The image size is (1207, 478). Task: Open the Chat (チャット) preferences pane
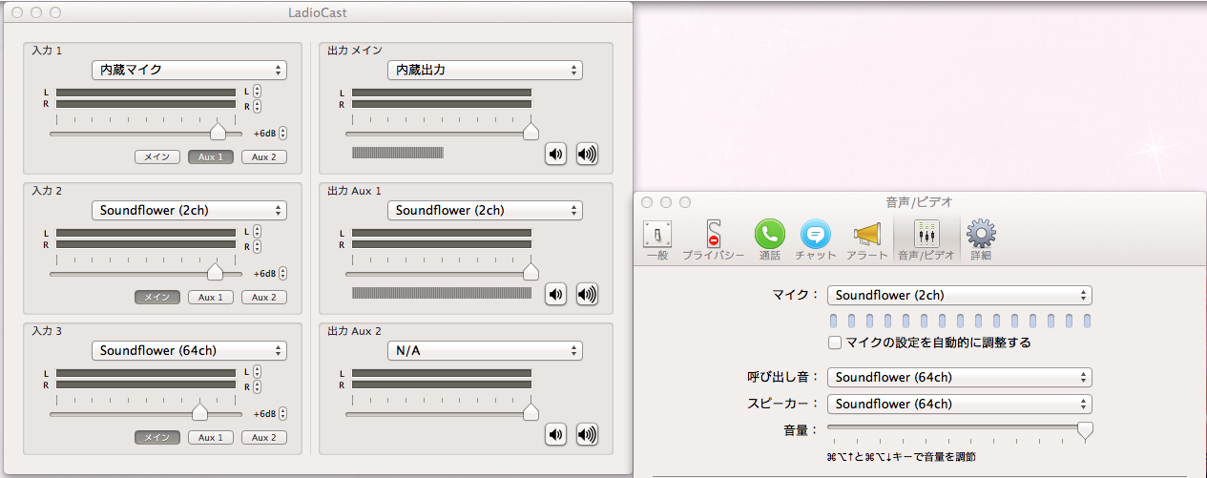816,239
